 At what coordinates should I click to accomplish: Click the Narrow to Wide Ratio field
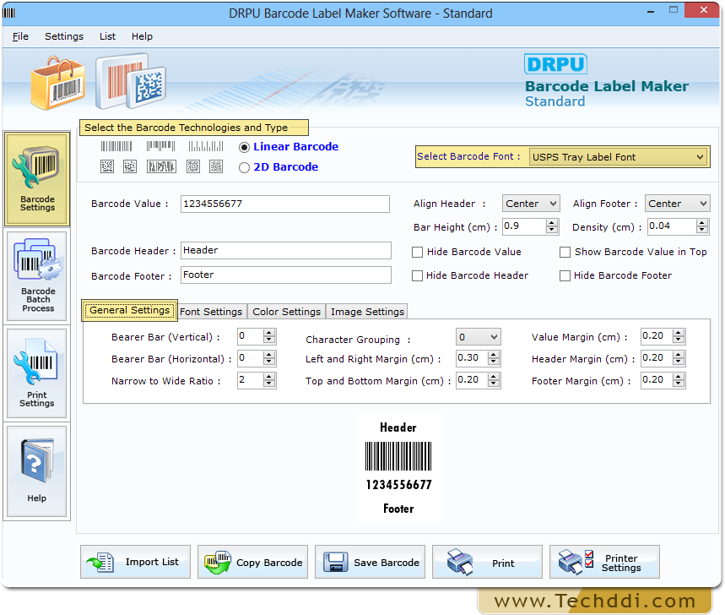coord(250,380)
